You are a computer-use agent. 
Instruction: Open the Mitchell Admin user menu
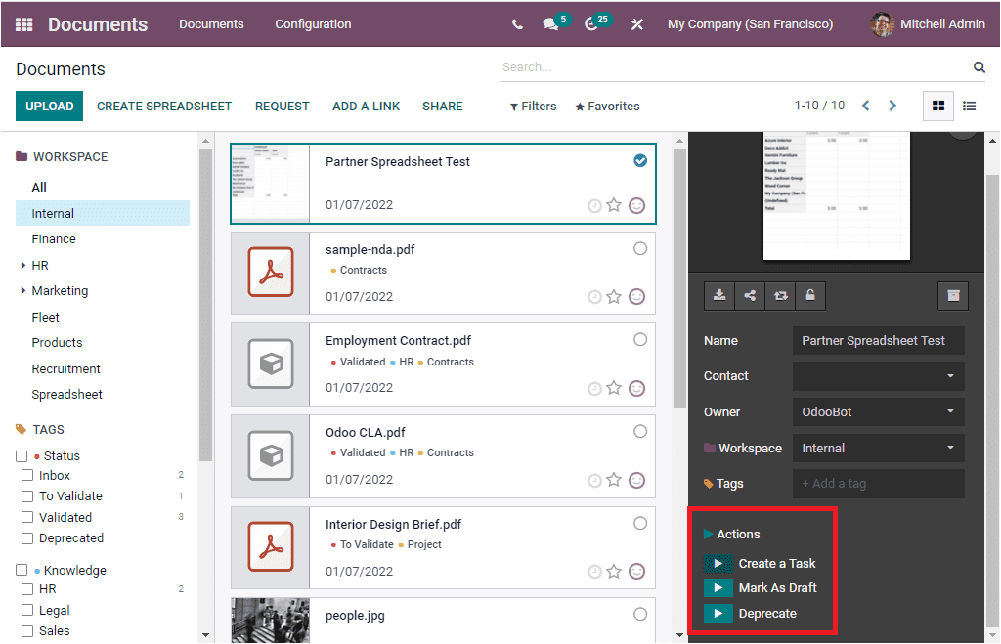coord(928,24)
